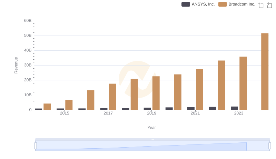Select the Broadcom bar for 2021
This screenshot has width=276, height=159.
[x=199, y=89]
